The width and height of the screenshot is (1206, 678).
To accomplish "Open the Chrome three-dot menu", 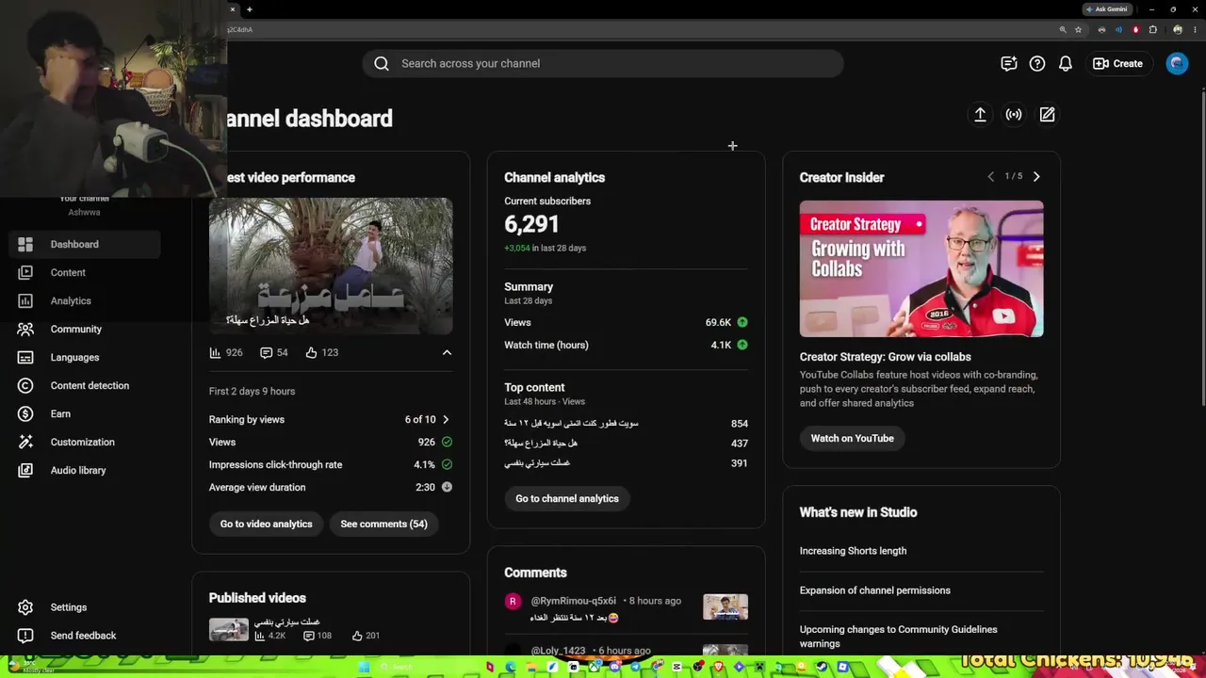I will pos(1194,29).
